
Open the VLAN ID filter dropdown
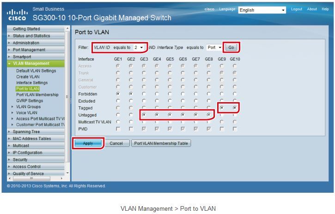click(x=139, y=48)
